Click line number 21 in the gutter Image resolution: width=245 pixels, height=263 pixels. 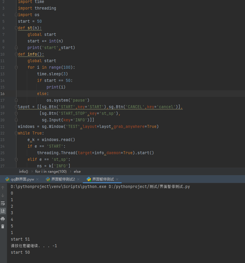click(x=2, y=126)
